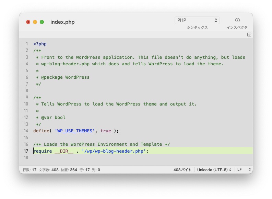Click line number 17 in gutter
The height and width of the screenshot is (199, 272).
pyautogui.click(x=26, y=151)
